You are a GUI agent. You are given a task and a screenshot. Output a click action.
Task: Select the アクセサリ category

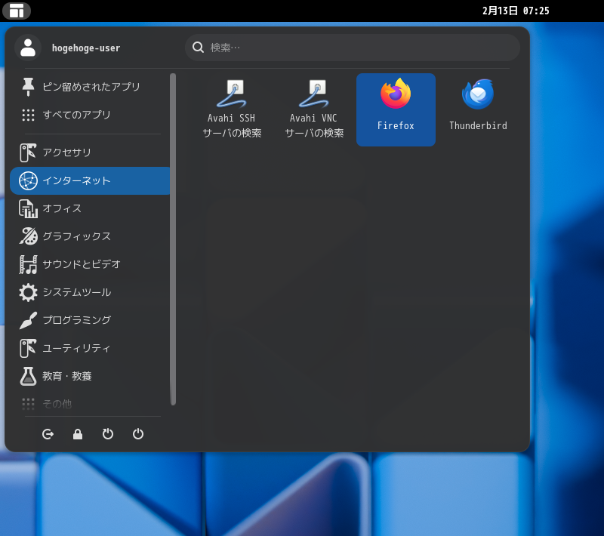[90, 152]
